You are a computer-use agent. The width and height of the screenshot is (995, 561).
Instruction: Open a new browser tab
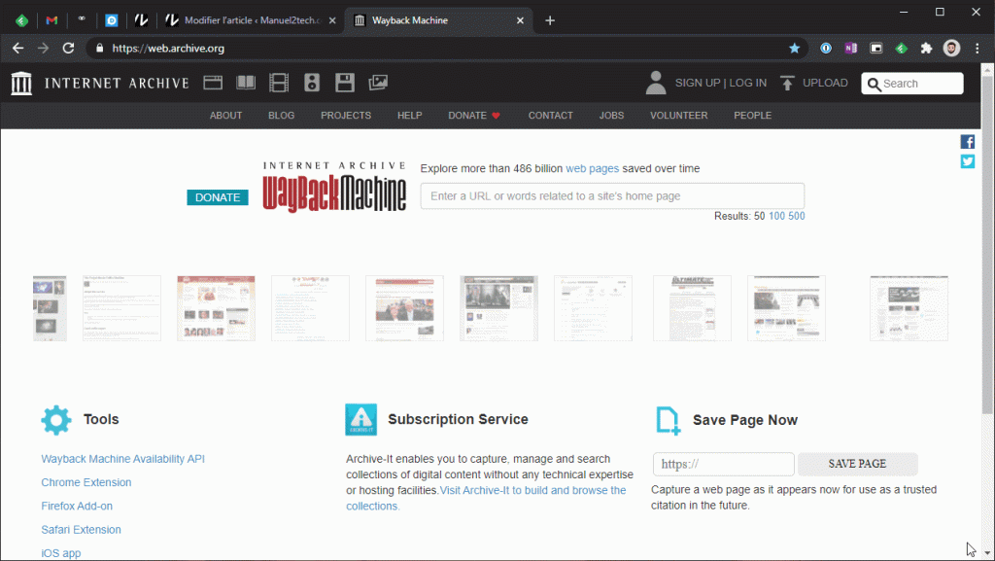pos(550,20)
